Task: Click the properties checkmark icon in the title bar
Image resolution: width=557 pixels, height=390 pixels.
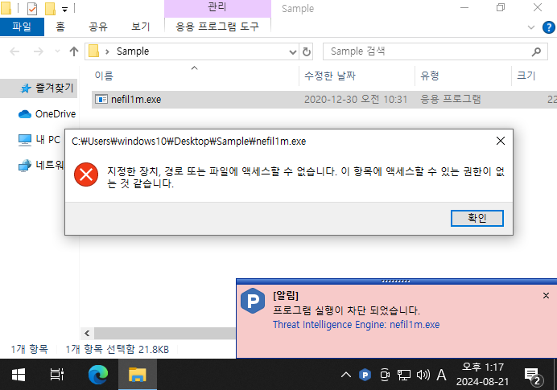Action: 32,9
